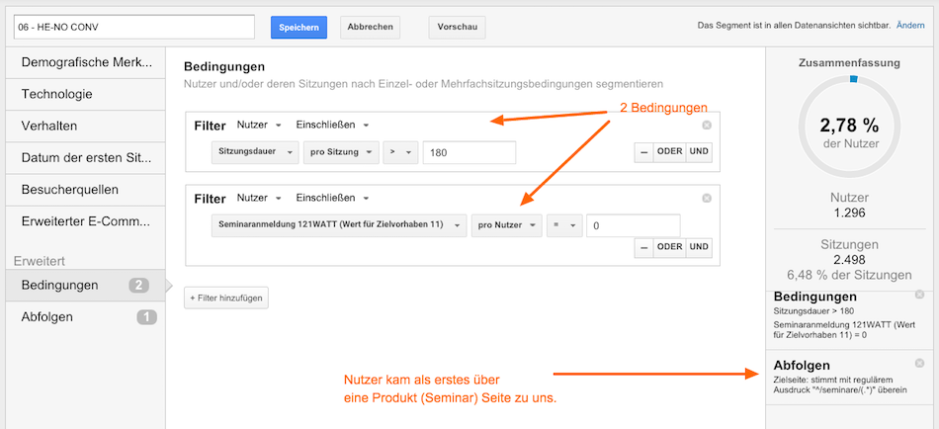Click the 2,78 % user percentage text
The image size is (939, 429).
tap(849, 126)
